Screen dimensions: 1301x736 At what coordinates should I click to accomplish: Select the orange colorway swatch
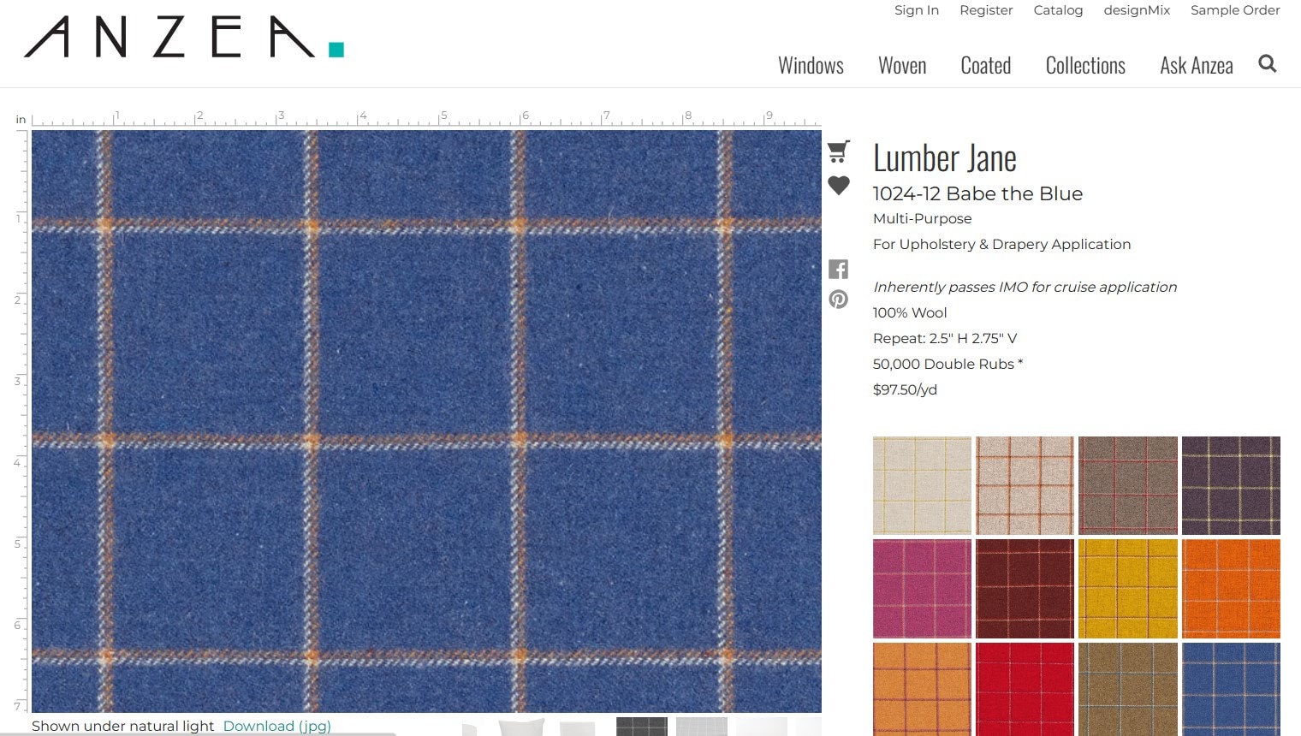tap(1231, 589)
